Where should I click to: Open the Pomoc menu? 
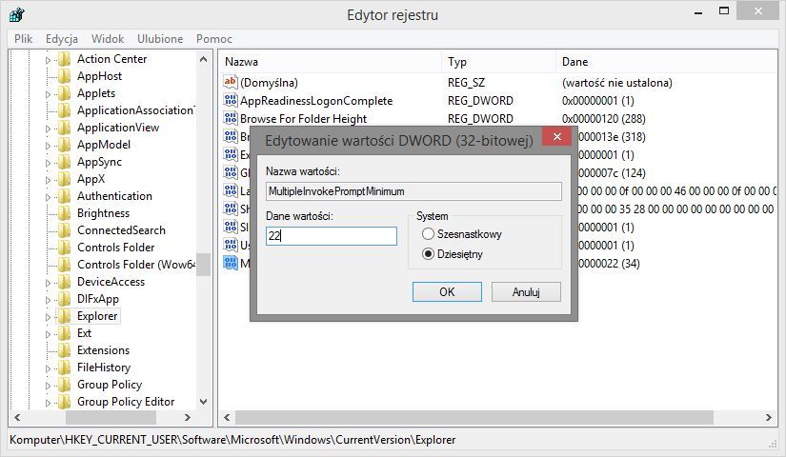(x=214, y=39)
